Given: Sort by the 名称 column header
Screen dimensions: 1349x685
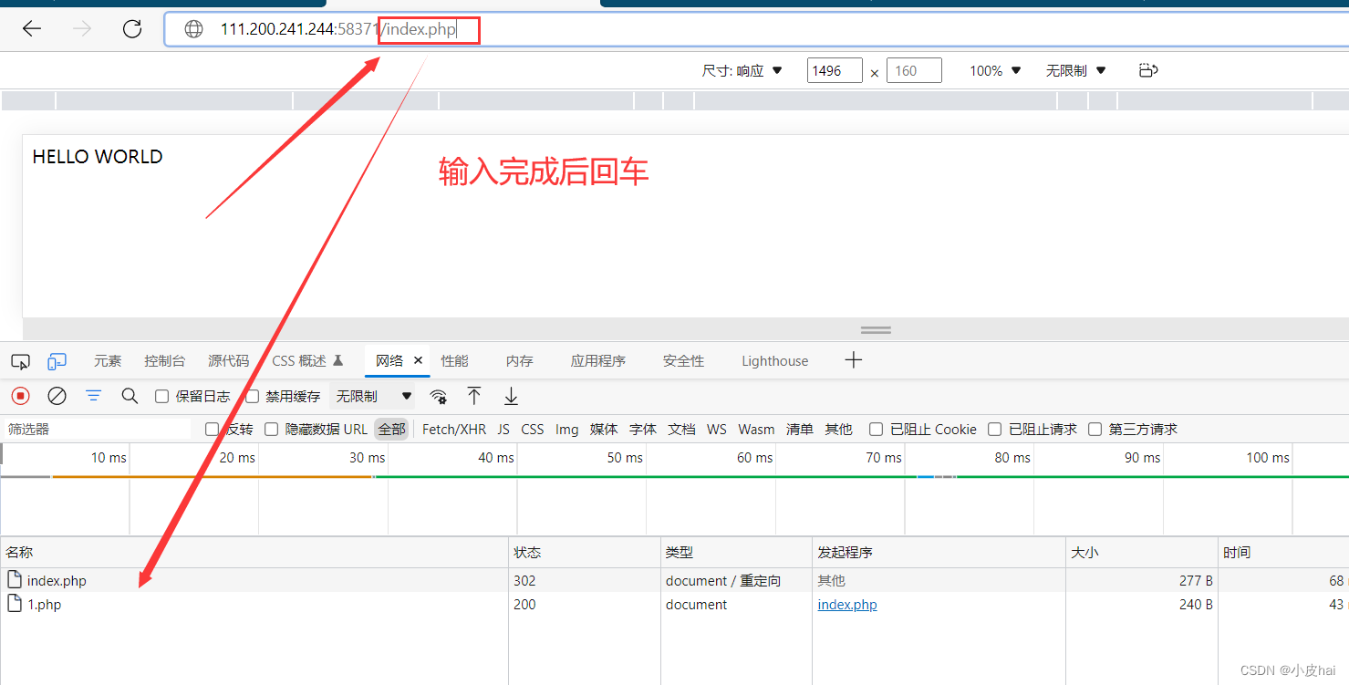Looking at the screenshot, I should click(254, 552).
